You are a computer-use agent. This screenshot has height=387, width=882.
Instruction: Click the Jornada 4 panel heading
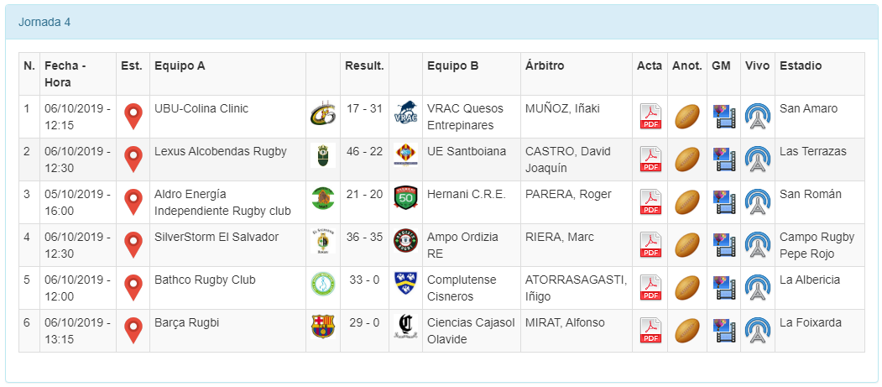click(44, 22)
